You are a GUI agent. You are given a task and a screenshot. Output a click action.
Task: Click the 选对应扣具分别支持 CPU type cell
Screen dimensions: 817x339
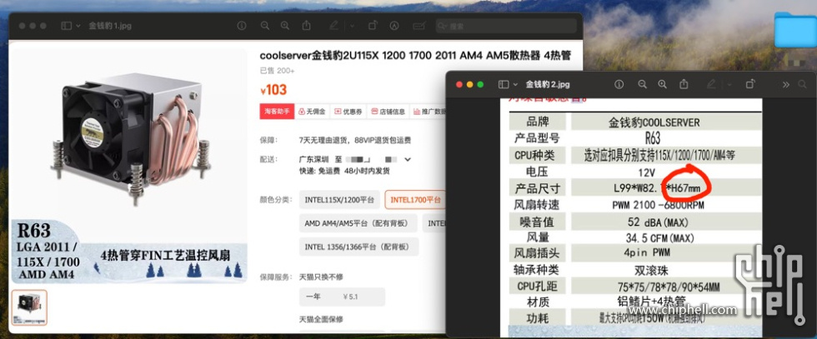666,155
